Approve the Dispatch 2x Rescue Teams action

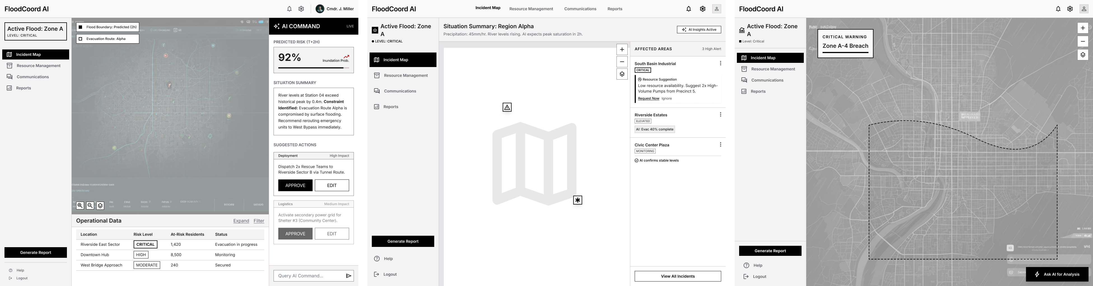coord(295,185)
